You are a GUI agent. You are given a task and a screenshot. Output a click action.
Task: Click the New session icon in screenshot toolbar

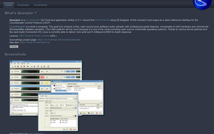pyautogui.click(x=12, y=66)
